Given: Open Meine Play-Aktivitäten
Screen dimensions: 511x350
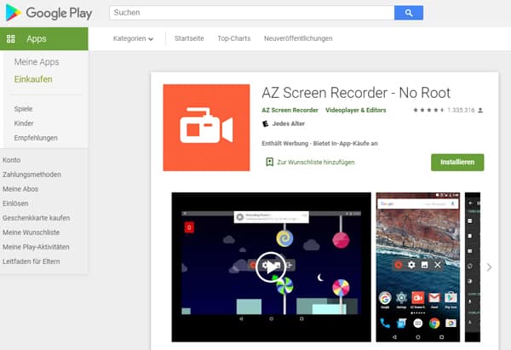Looking at the screenshot, I should 36,247.
